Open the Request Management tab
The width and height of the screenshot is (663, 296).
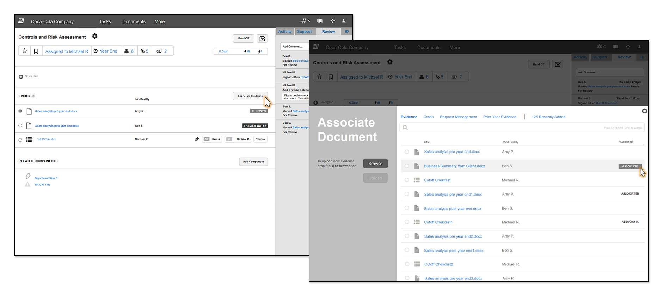[x=458, y=117]
